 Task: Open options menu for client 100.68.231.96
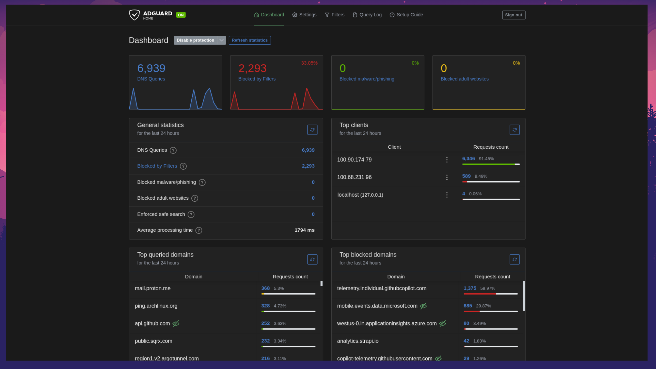[x=447, y=177]
